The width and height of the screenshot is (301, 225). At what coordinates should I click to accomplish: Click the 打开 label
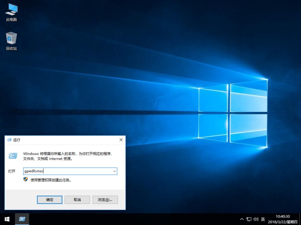pos(12,171)
